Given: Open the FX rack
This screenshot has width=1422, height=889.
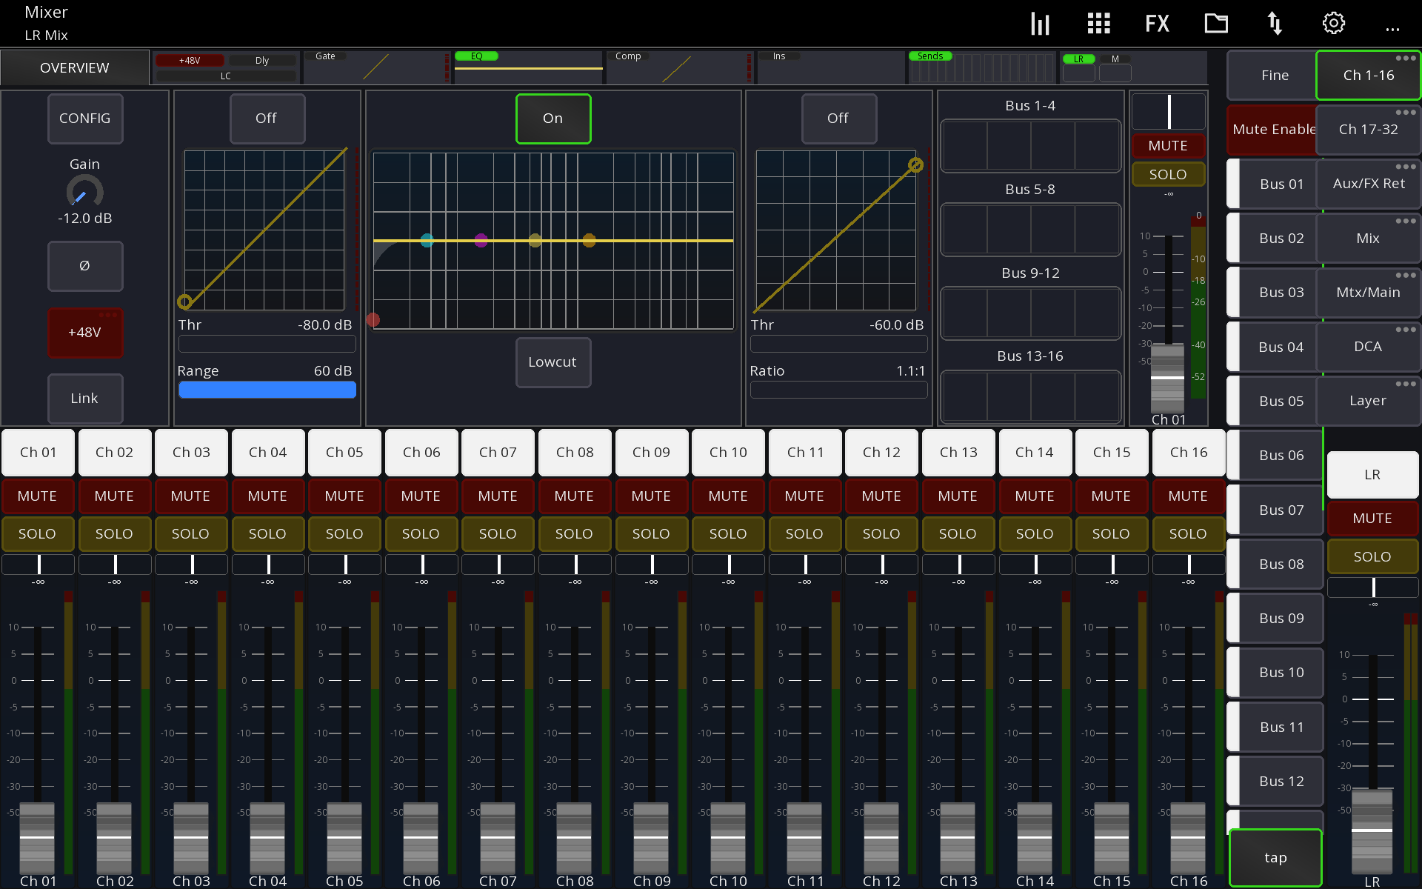Looking at the screenshot, I should point(1157,23).
